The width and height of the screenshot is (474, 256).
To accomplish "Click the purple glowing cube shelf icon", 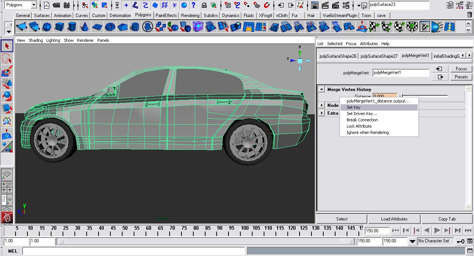I will [x=198, y=27].
